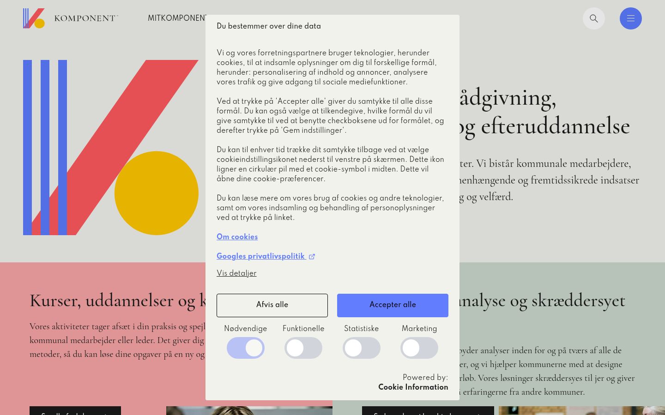This screenshot has height=415, width=665.
Task: Click the Afvis alle button
Action: pyautogui.click(x=272, y=305)
